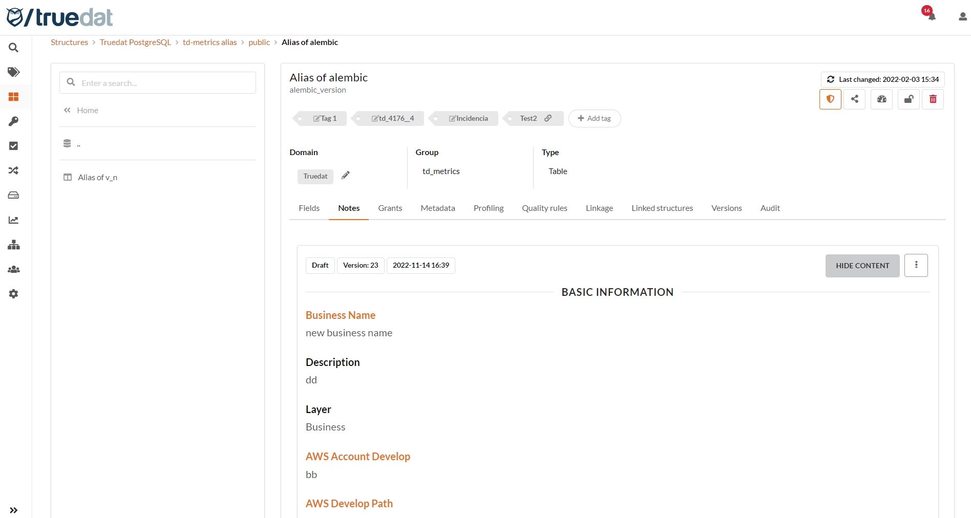Screen dimensions: 971x518
Task: Follow the Truedat PostgreSQL breadcrumb link
Action: [x=135, y=42]
